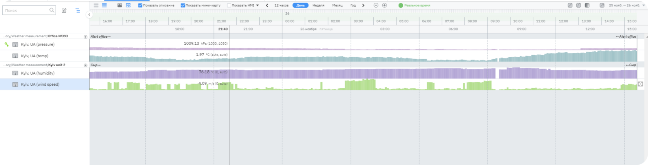This screenshot has width=648, height=165.
Task: Collapse the left sidebar panel chevron
Action: tap(89, 15)
